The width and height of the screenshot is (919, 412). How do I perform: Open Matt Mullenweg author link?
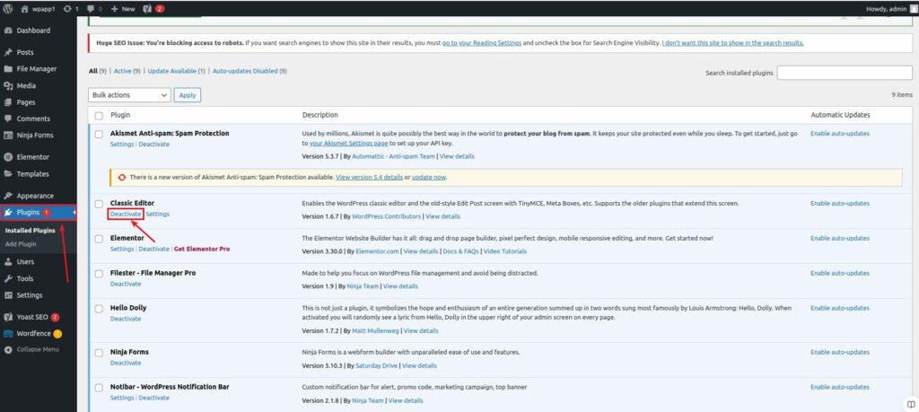375,330
